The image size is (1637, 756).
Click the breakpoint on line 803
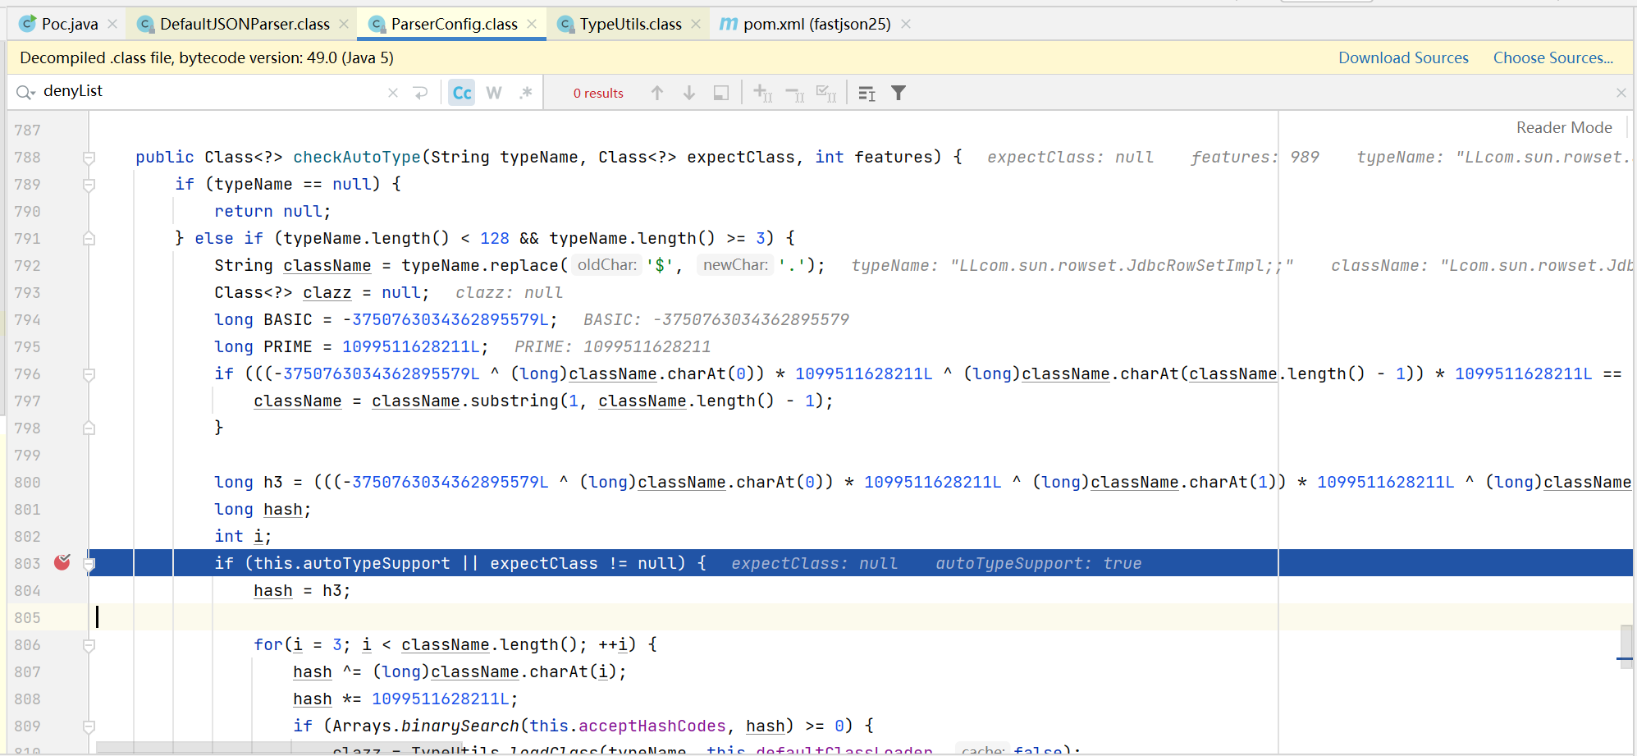(x=62, y=562)
